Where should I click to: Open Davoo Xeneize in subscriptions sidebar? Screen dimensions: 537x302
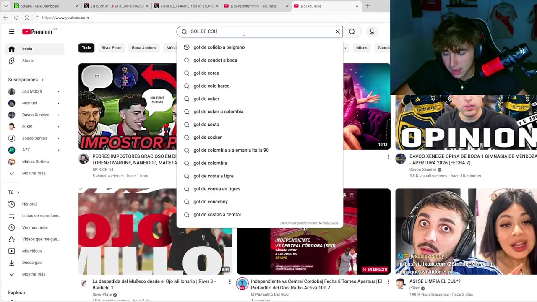pos(35,115)
